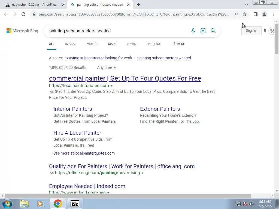
Task: Click the horizontal scrollbar thumb
Action: point(128,196)
